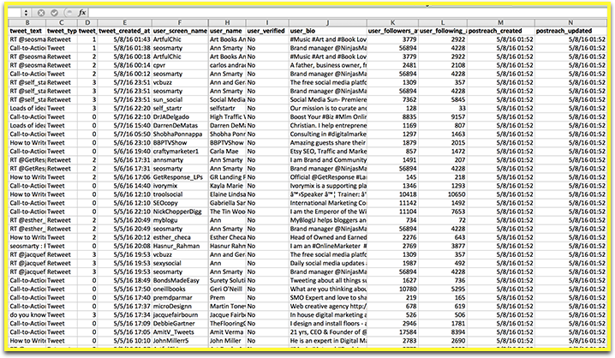The height and width of the screenshot is (358, 615).
Task: Click the user_screen_name header cell
Action: pos(180,31)
